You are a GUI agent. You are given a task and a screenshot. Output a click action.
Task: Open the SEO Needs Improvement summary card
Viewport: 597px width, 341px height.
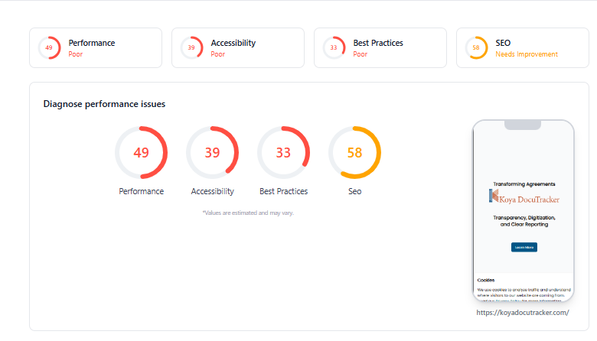pos(523,47)
